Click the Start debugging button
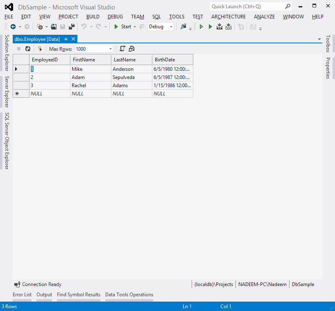This screenshot has height=311, width=335. pyautogui.click(x=122, y=27)
